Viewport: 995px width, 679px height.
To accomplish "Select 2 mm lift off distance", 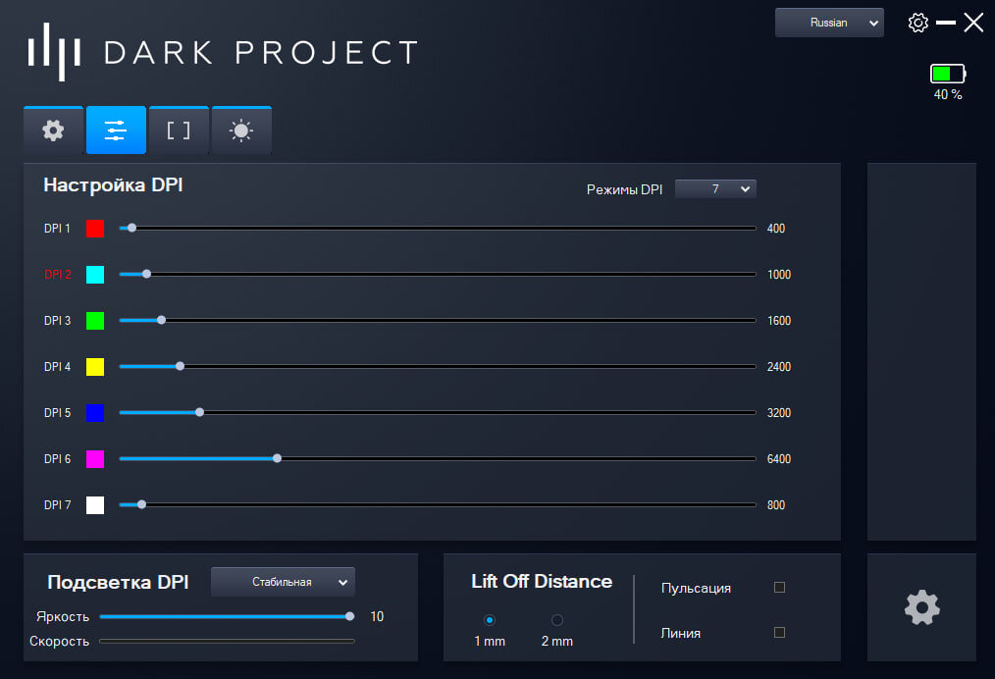I will click(x=557, y=620).
